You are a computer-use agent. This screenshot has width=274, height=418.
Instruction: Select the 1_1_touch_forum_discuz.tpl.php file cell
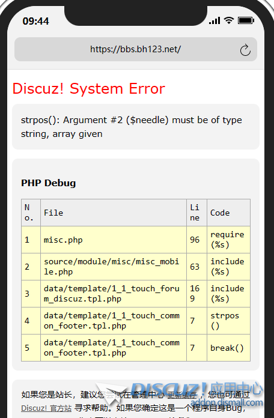pyautogui.click(x=114, y=294)
